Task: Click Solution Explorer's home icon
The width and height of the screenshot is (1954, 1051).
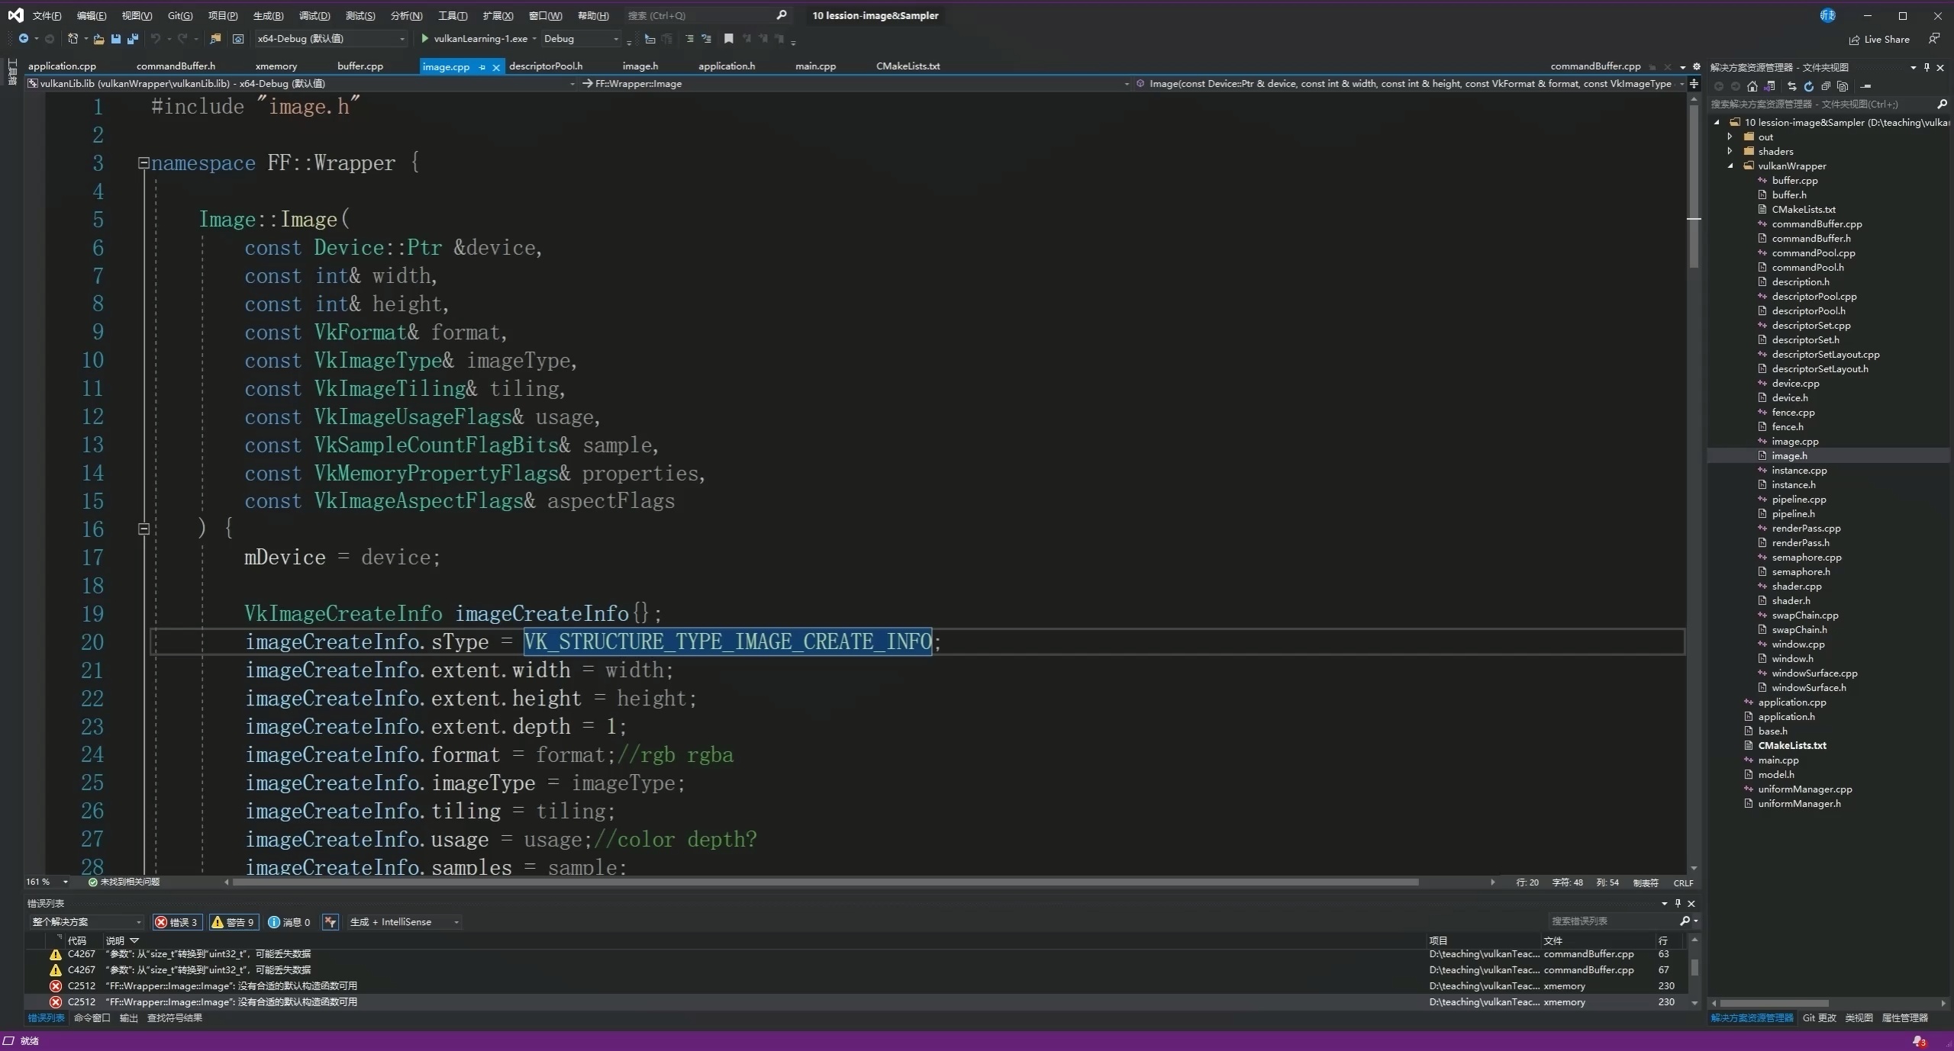Action: coord(1752,86)
